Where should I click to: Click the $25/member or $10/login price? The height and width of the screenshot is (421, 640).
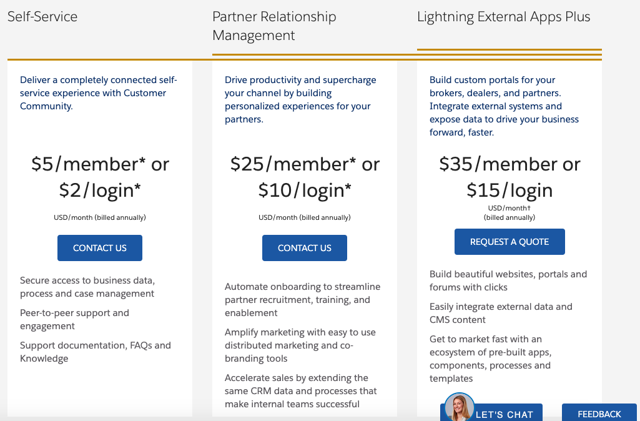pos(305,177)
